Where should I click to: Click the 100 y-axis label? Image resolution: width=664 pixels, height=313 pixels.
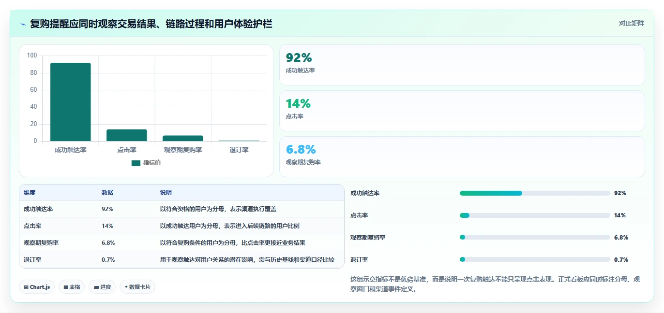click(x=32, y=56)
